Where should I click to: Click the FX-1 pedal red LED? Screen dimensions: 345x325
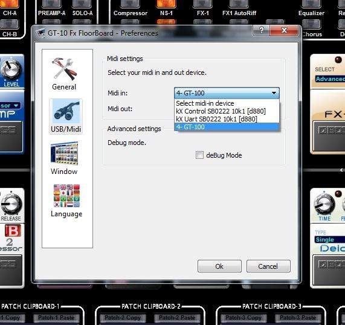click(x=338, y=60)
